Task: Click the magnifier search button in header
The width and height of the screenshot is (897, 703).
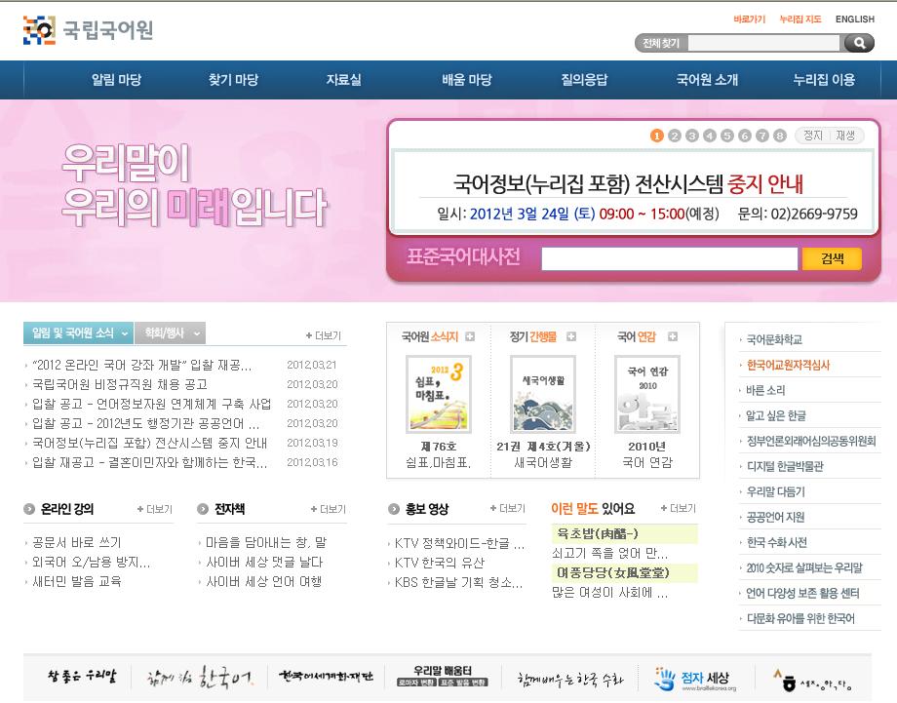Action: pos(859,43)
